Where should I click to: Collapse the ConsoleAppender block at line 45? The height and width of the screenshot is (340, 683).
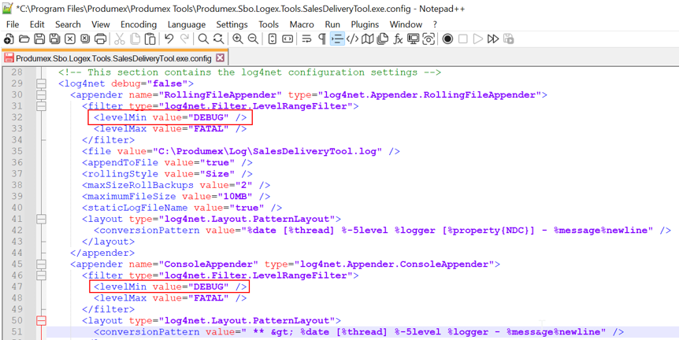(42, 264)
